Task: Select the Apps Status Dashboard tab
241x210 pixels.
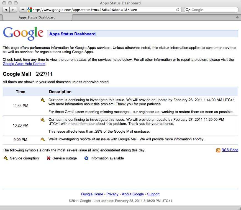Action: coord(37,17)
